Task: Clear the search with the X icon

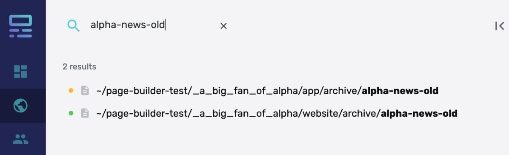Action: coord(223,26)
